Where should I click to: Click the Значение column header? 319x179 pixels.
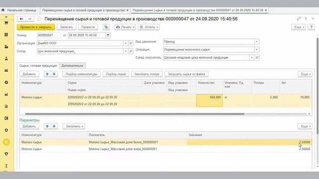(x=249, y=135)
